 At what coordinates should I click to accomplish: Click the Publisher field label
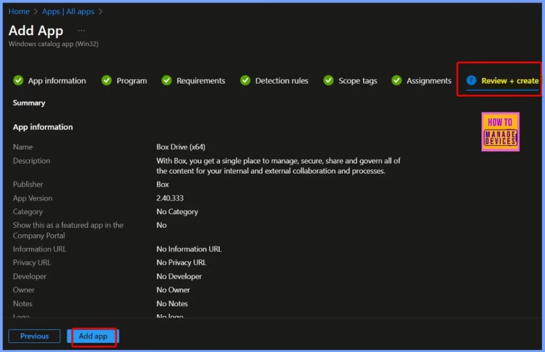28,184
